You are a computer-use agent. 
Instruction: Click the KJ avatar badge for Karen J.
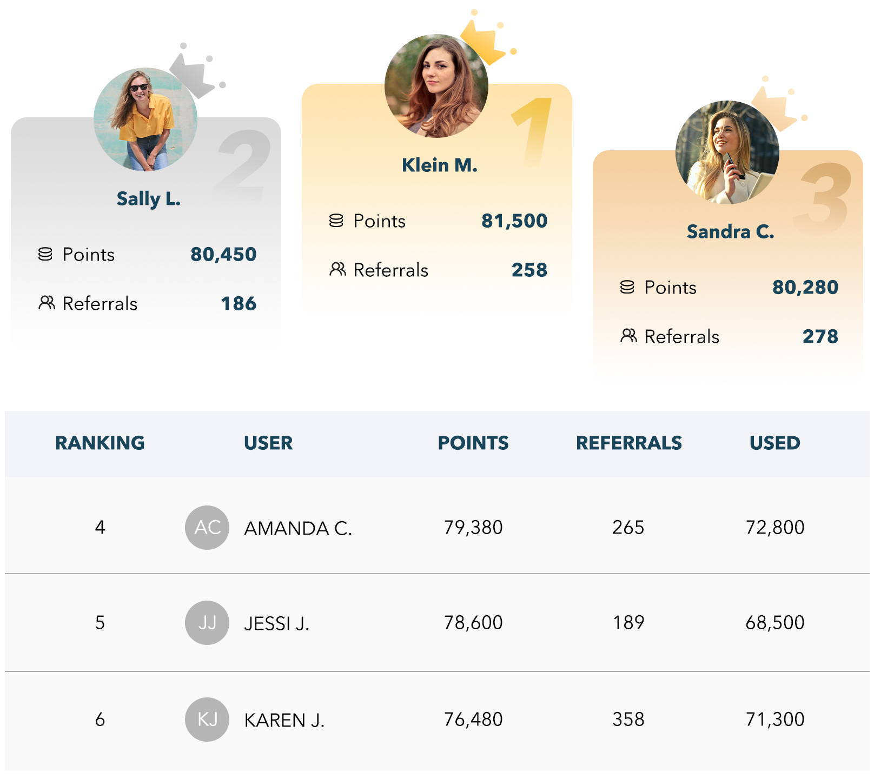[x=207, y=720]
